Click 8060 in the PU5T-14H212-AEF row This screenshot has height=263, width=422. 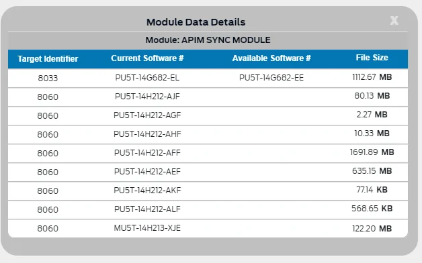pos(48,172)
